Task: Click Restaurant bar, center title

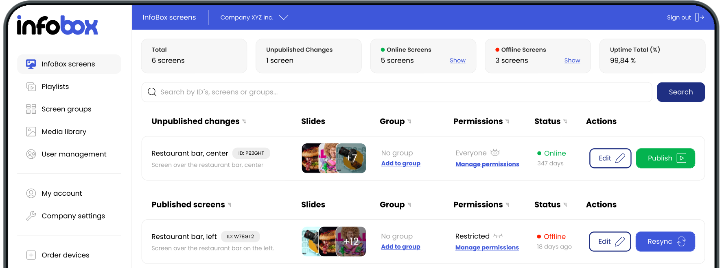Action: (x=190, y=153)
